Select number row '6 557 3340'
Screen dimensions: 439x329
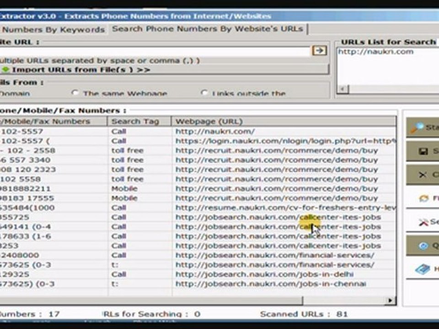tap(25, 160)
